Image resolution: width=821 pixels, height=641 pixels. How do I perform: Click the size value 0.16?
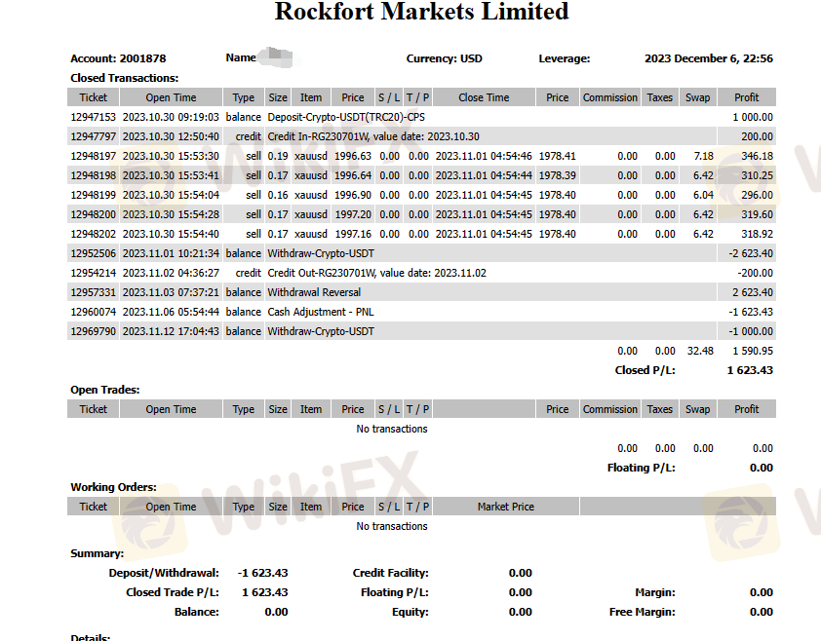(x=278, y=195)
